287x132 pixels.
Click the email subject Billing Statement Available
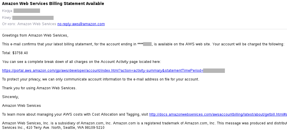[53, 4]
